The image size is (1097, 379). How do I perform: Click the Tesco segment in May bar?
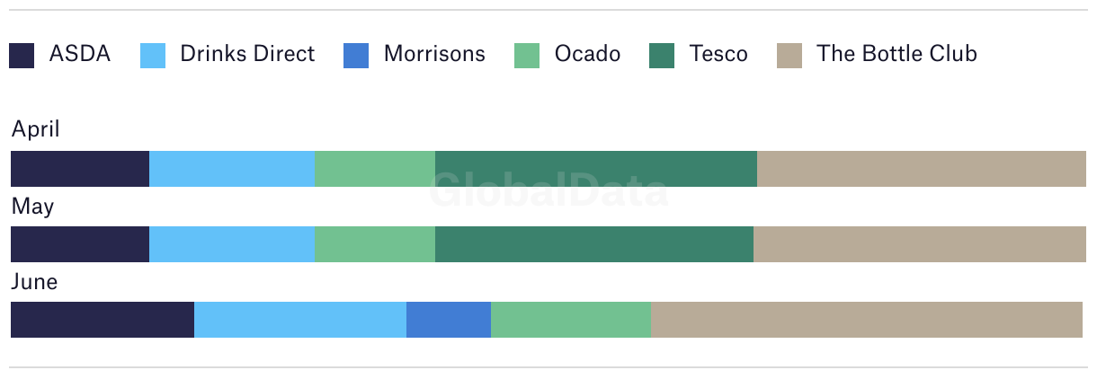(x=594, y=244)
